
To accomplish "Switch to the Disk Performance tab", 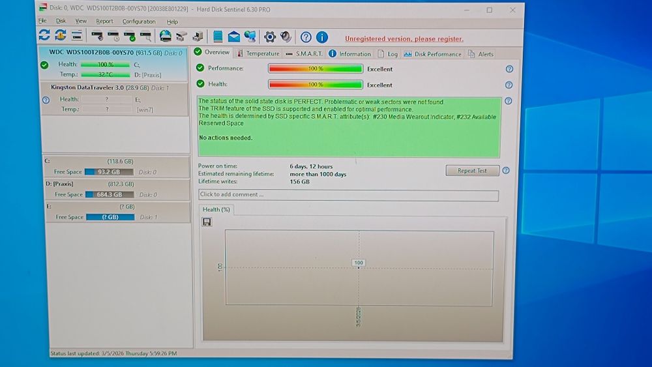I will coord(432,54).
